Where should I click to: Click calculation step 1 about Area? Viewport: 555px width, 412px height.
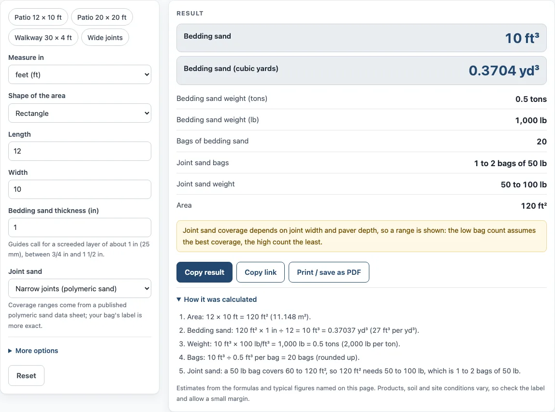[x=249, y=317]
